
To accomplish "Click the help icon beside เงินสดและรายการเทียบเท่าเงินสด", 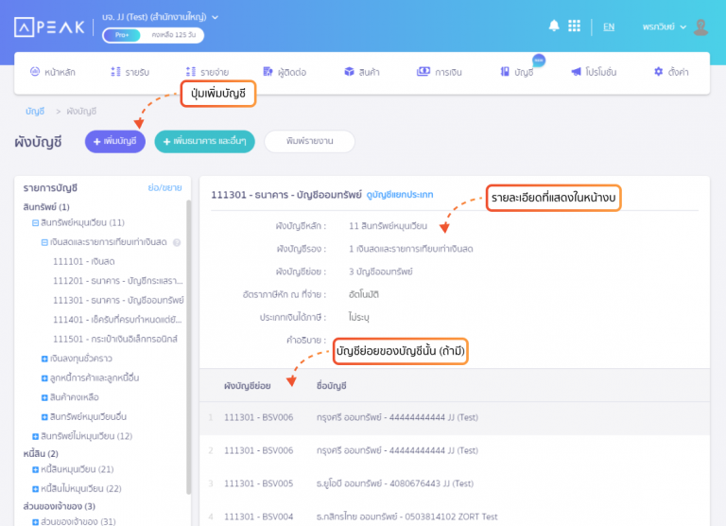I will (x=177, y=242).
